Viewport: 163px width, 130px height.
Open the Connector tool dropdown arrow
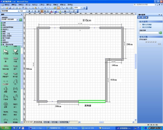64,8
